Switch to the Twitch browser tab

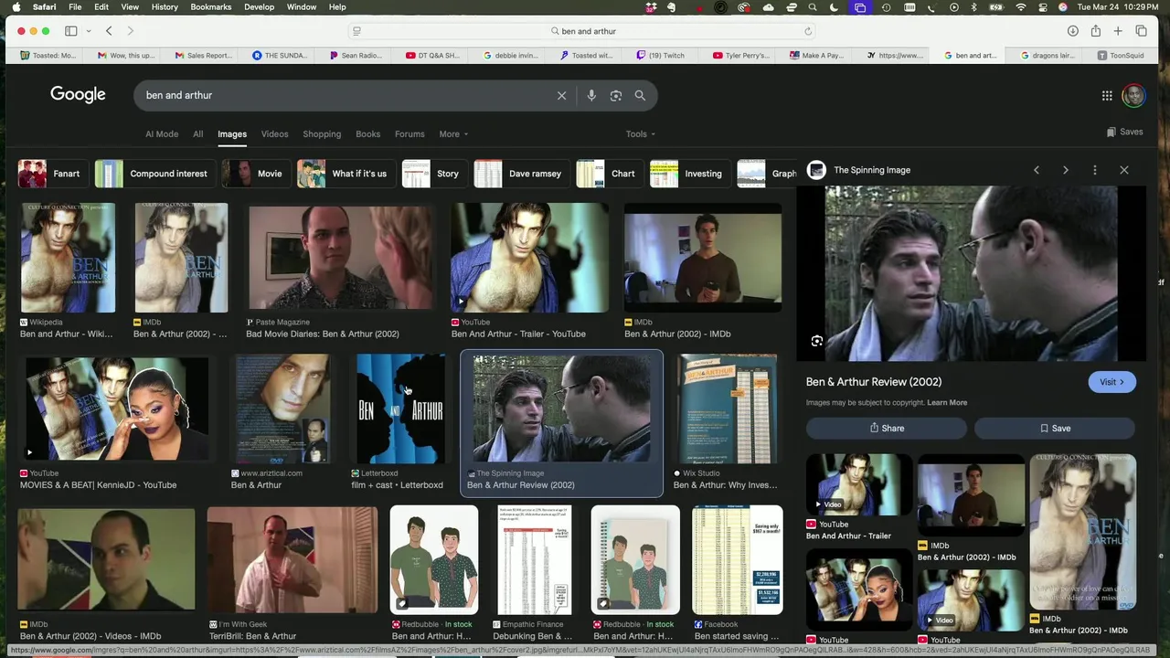660,56
